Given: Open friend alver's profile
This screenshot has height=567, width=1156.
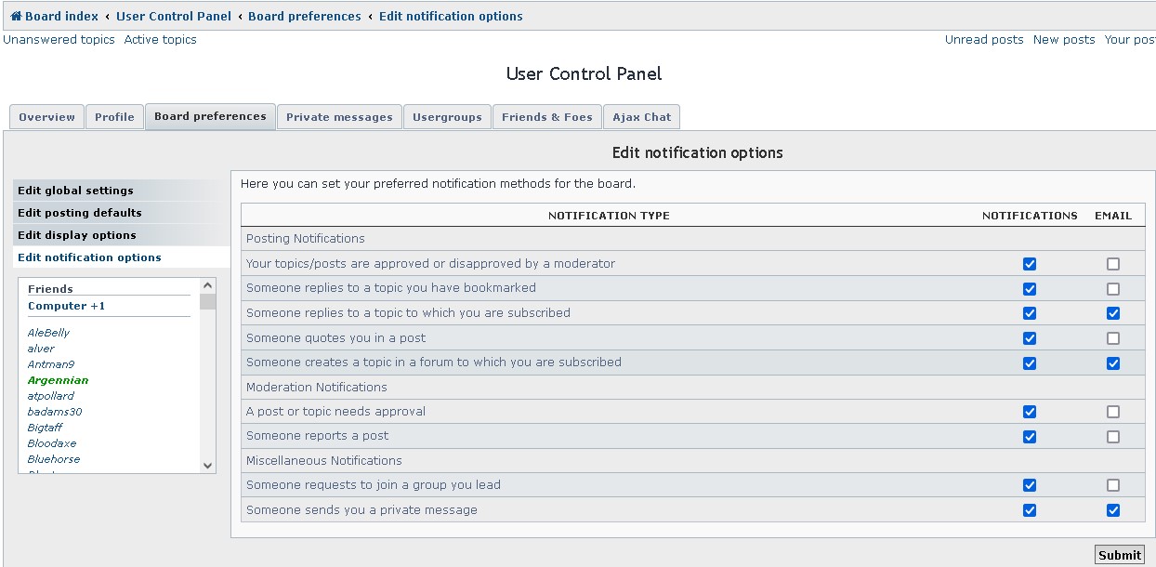Looking at the screenshot, I should click(x=41, y=349).
